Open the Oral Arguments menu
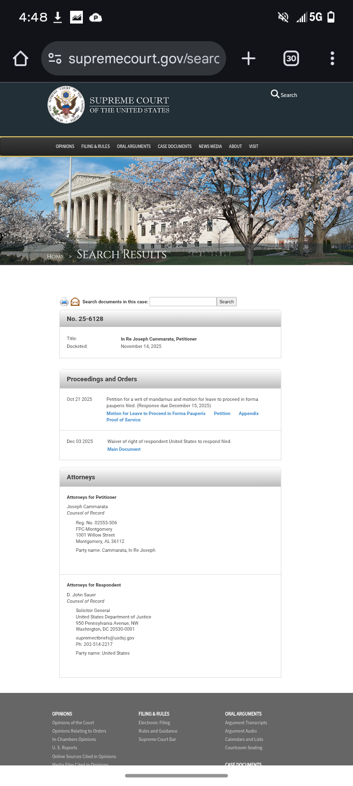The image size is (353, 786). pos(134,147)
